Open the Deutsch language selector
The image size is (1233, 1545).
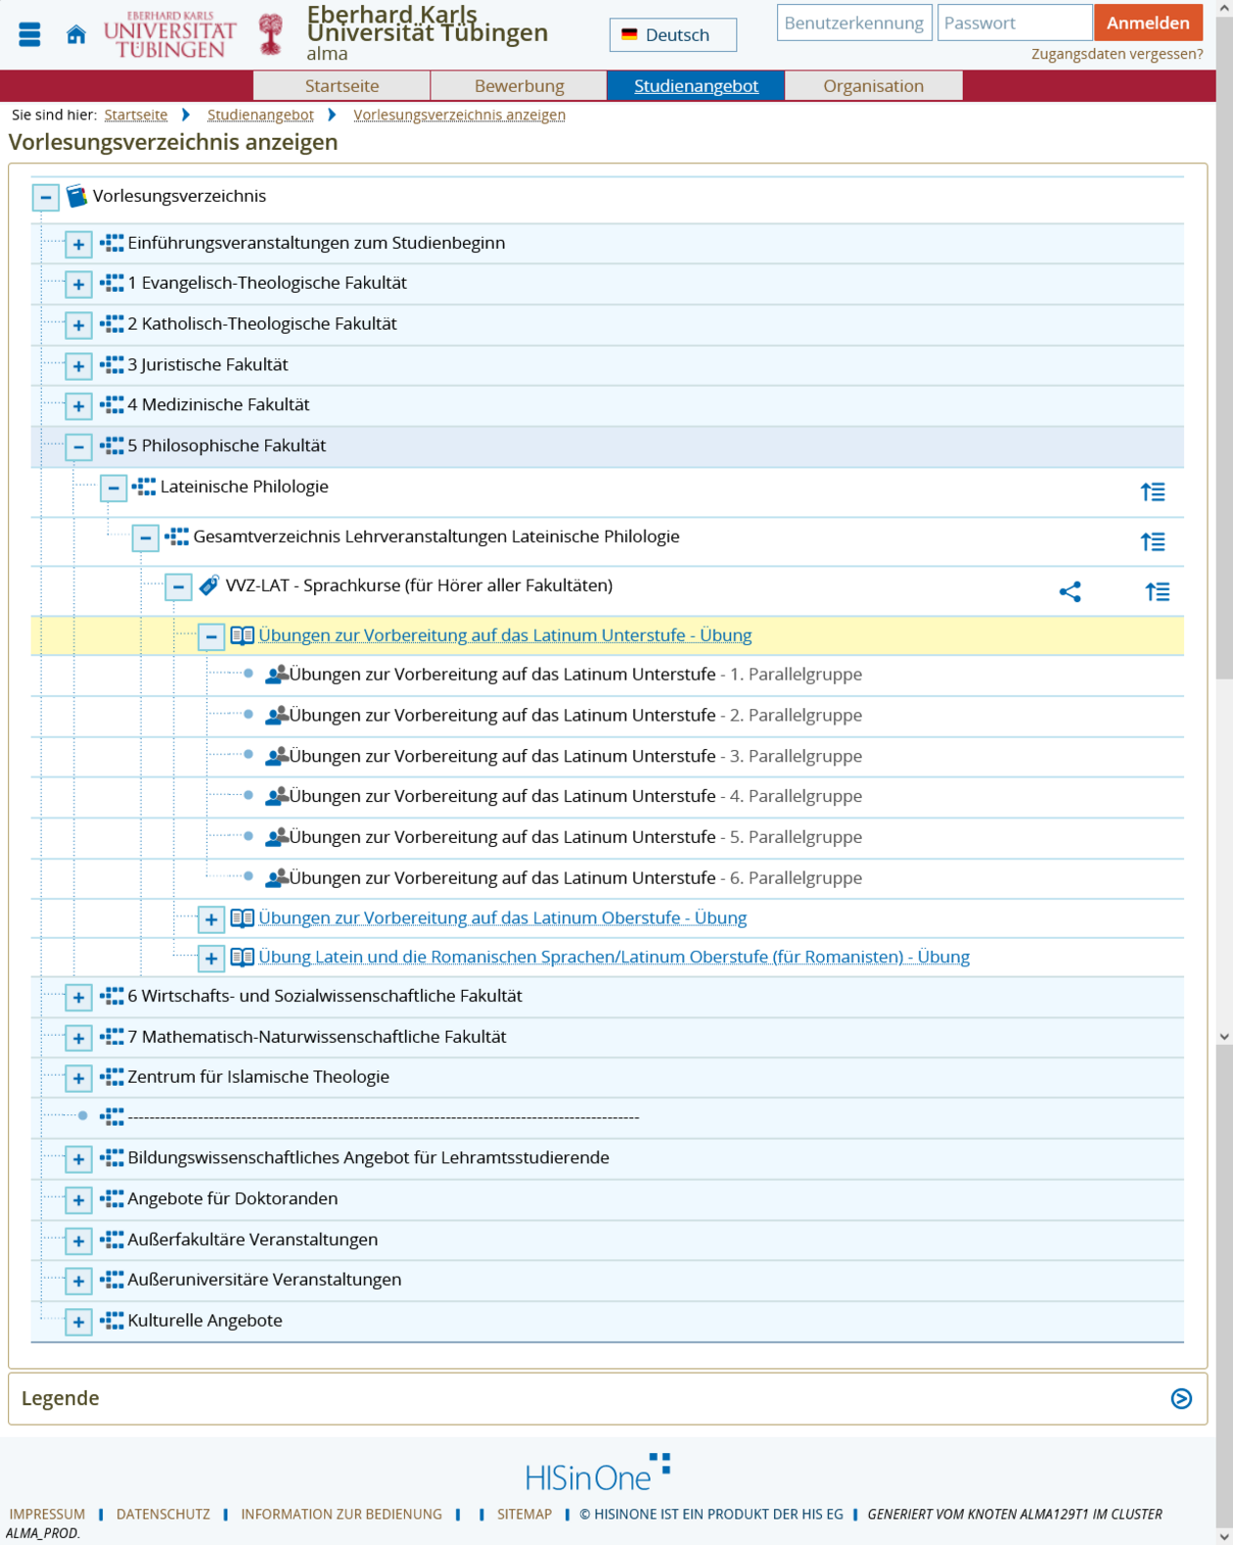(673, 34)
